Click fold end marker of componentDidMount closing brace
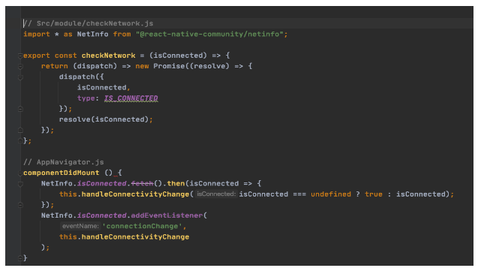The height and width of the screenshot is (271, 484). (20, 258)
